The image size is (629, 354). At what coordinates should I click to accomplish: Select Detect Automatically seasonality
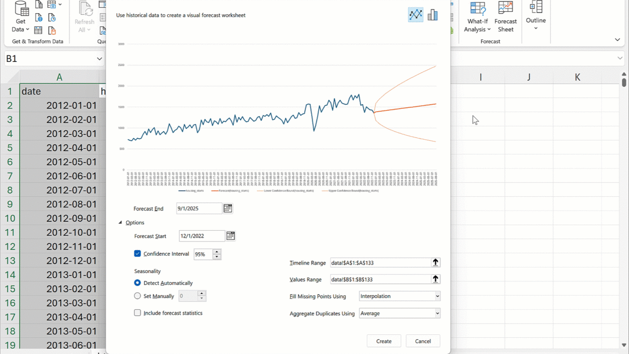pos(138,283)
